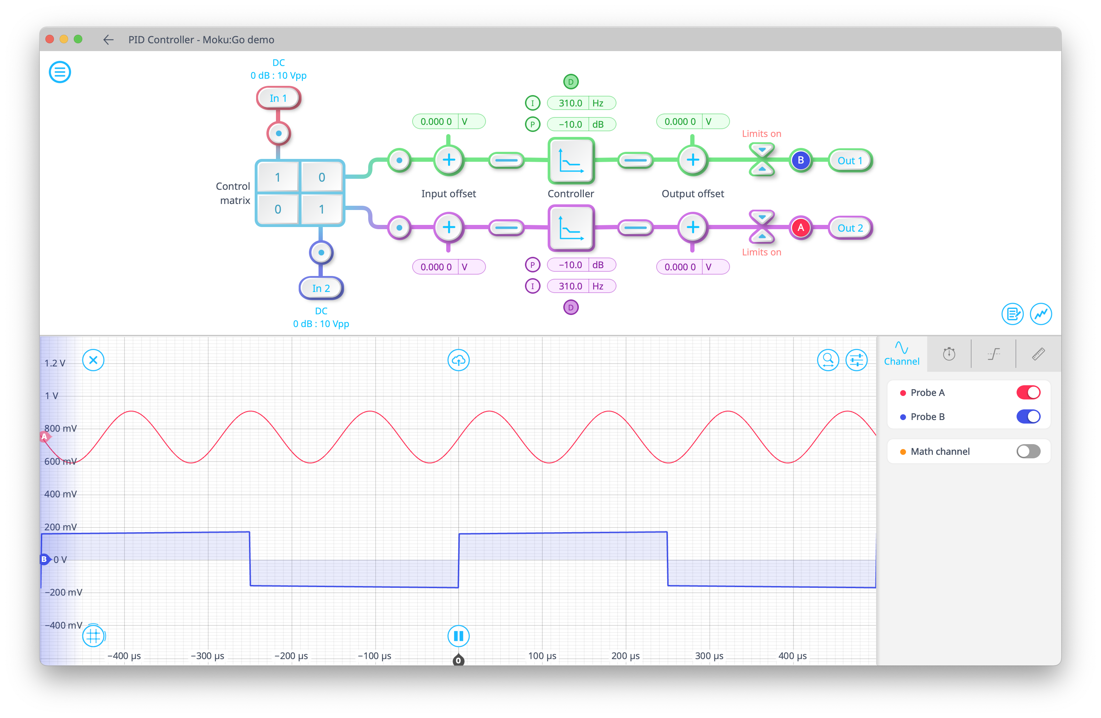Select probe point below In 1
Screen dimensions: 1101x718
click(278, 134)
